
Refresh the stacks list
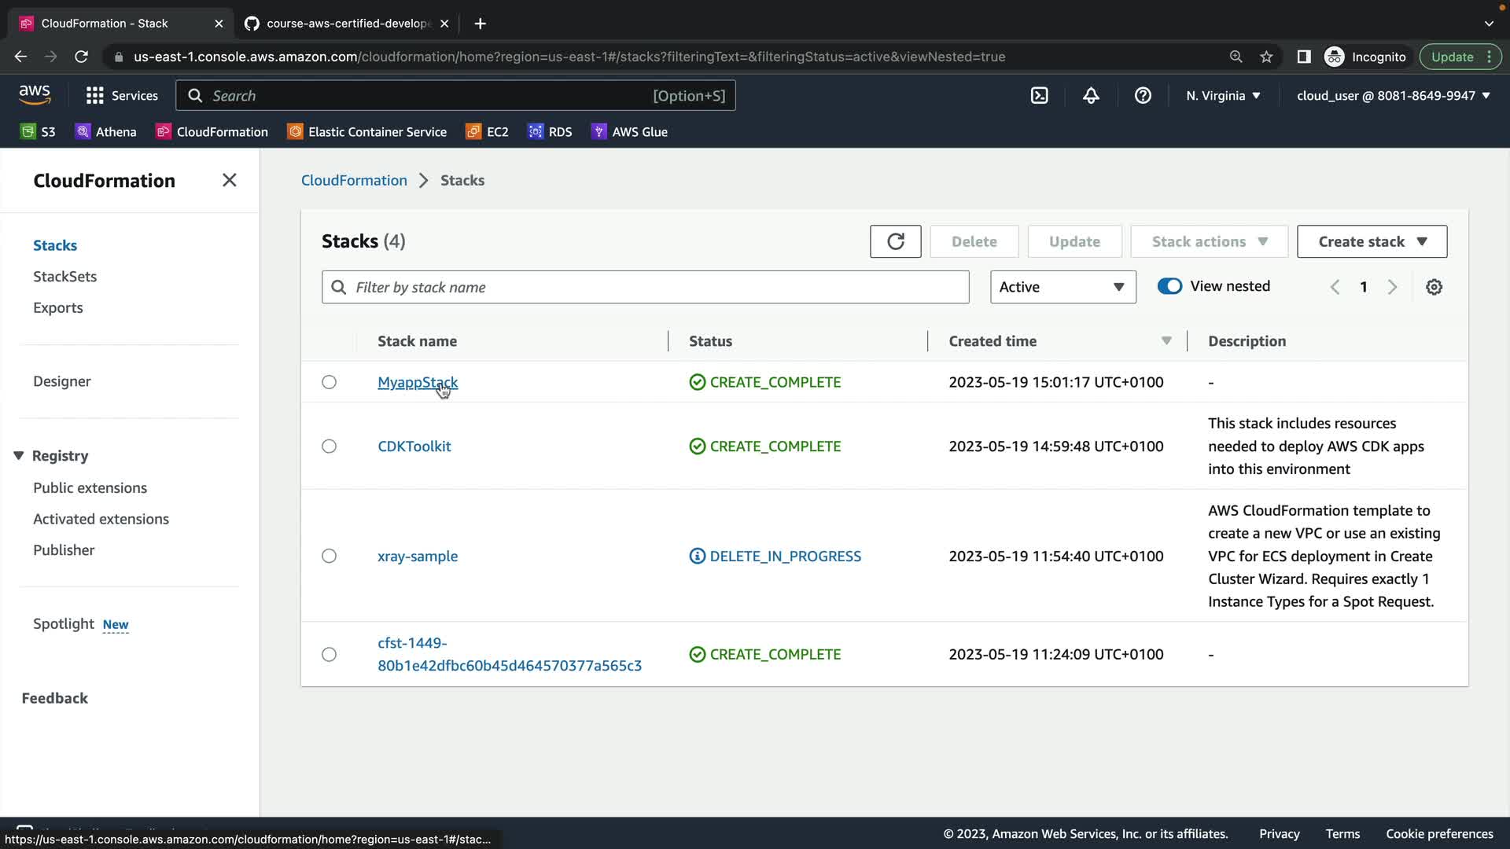(x=895, y=241)
